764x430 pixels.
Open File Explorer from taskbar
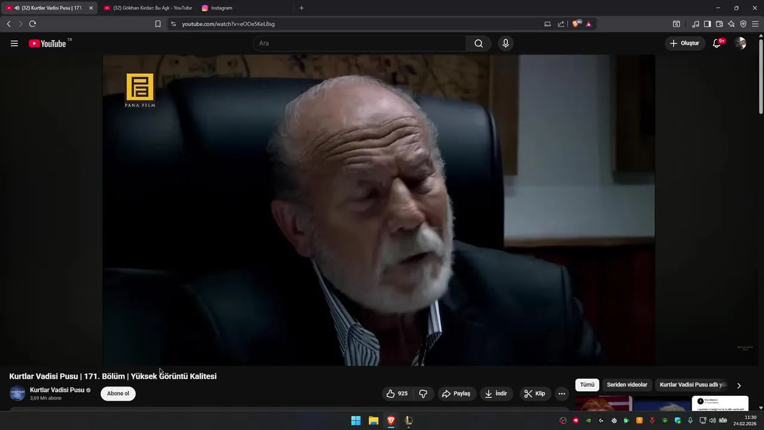(374, 420)
